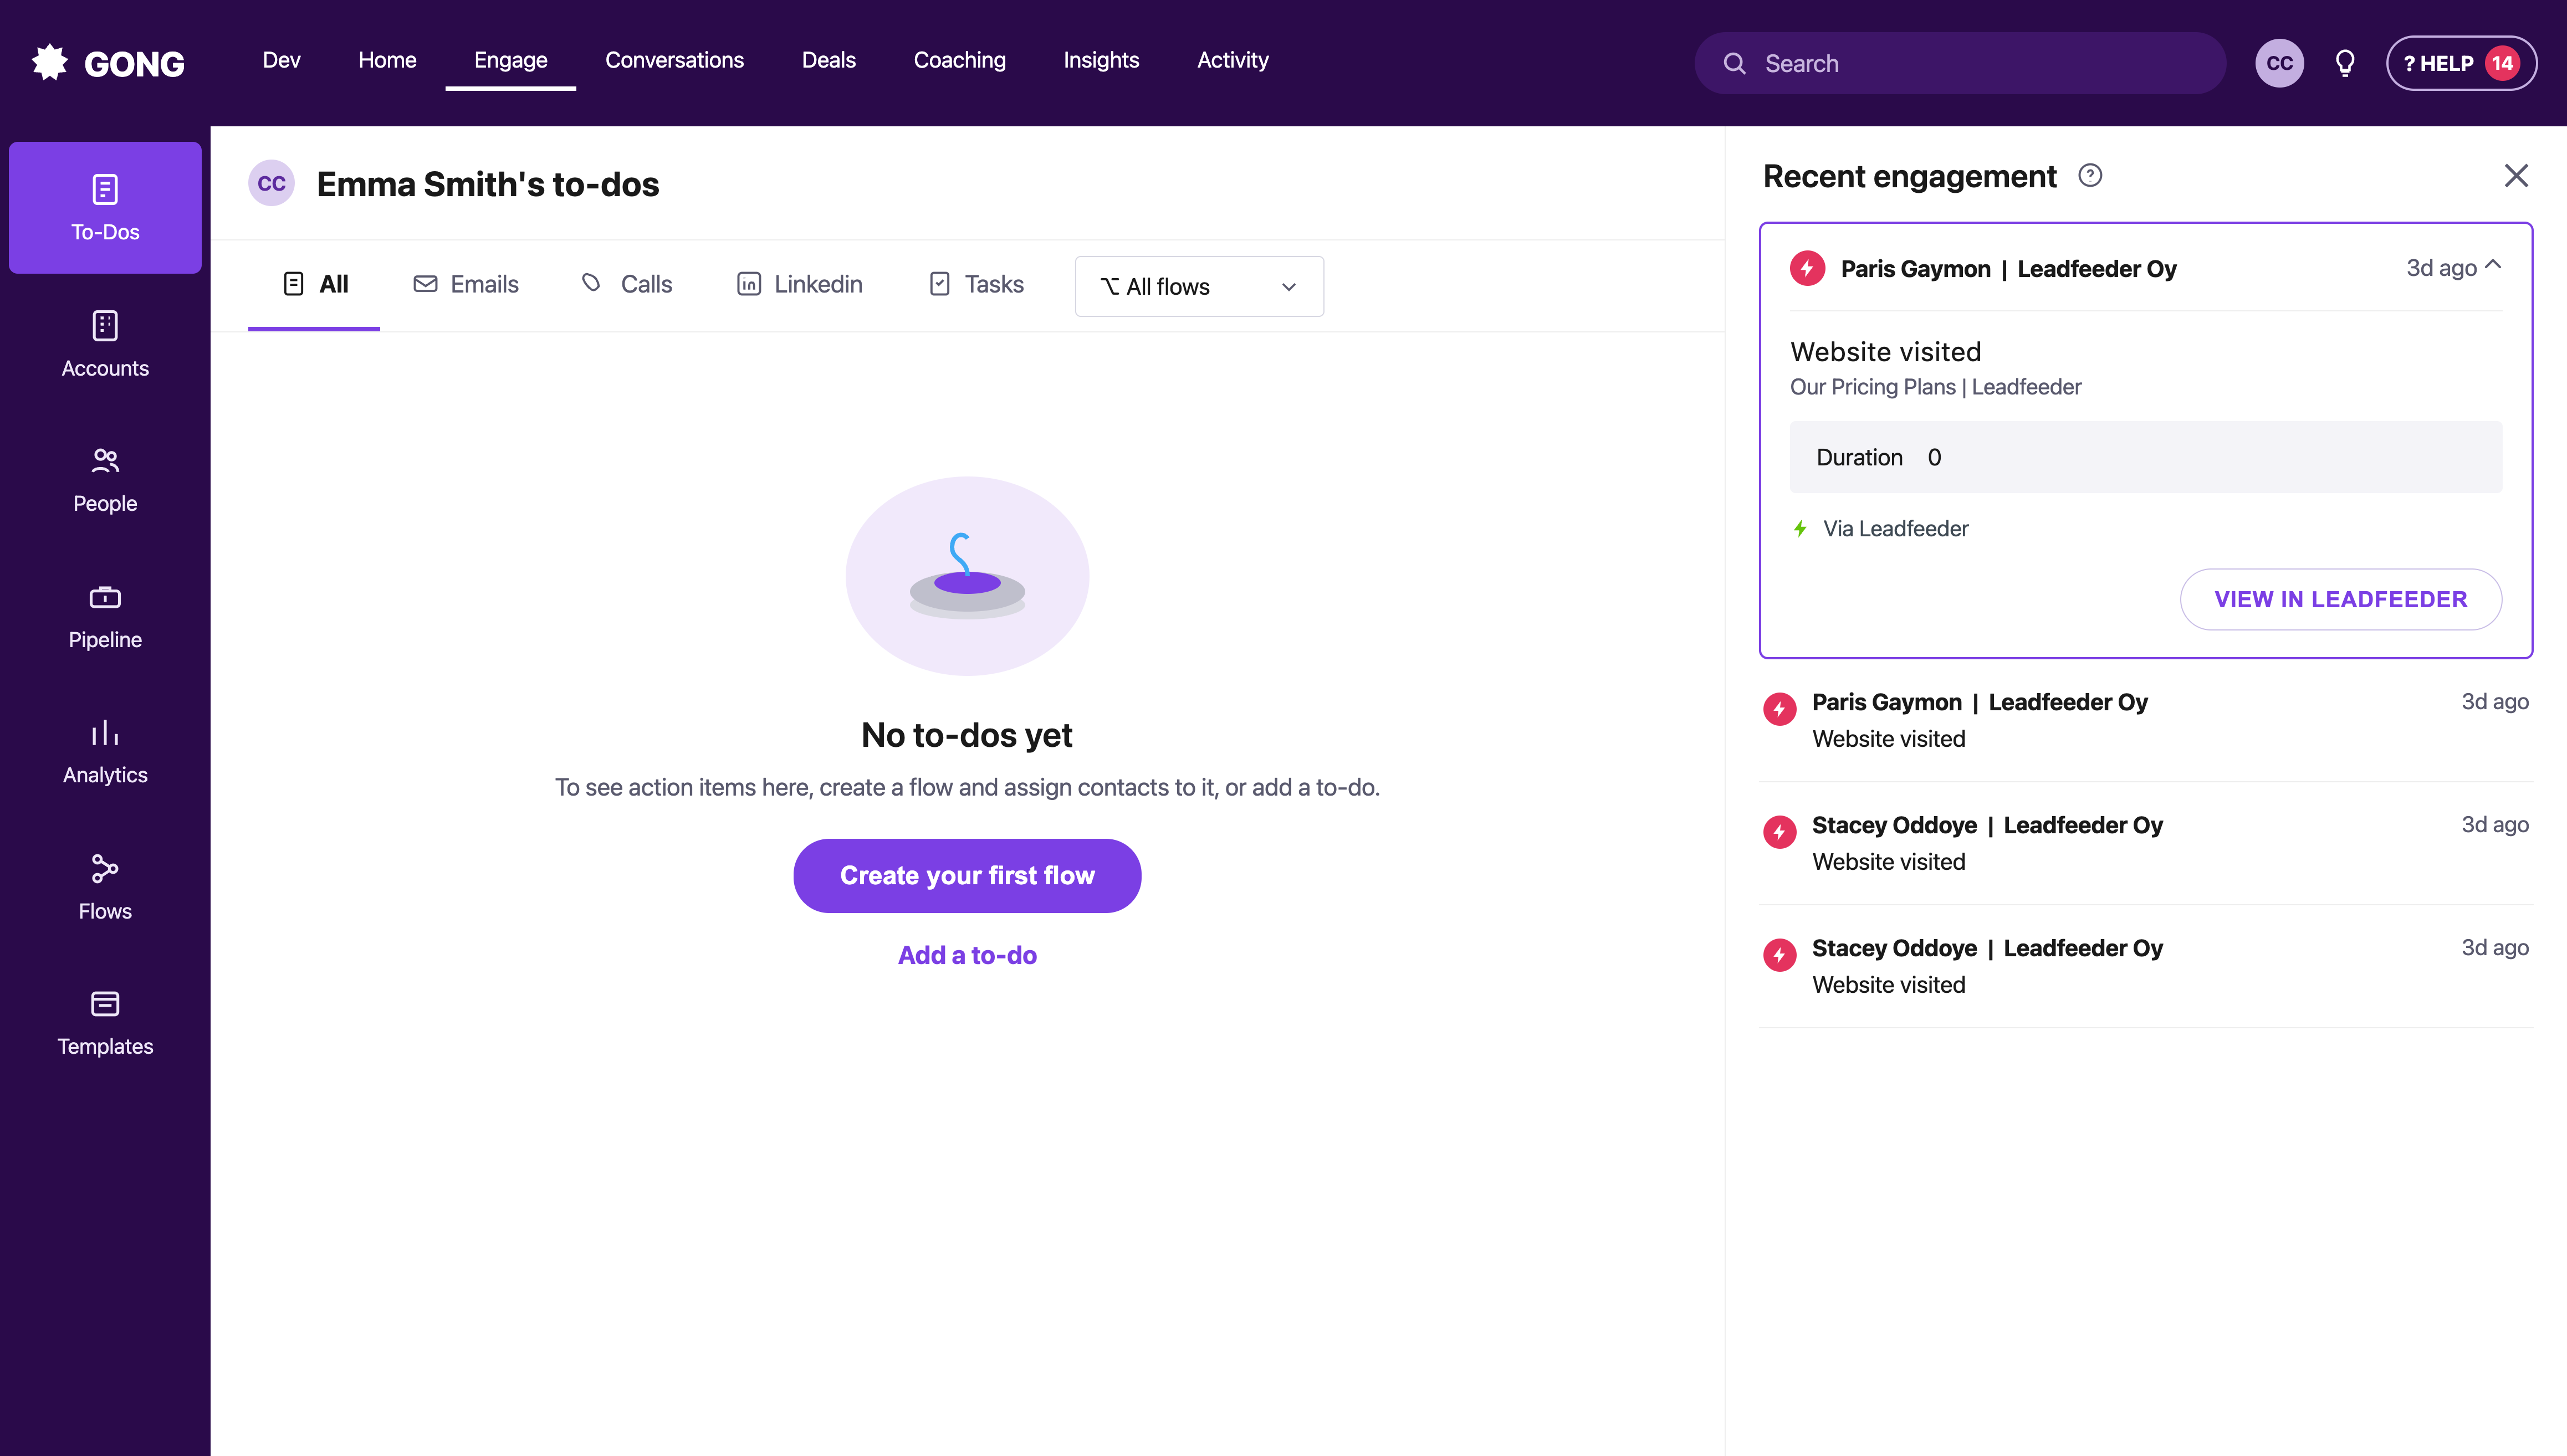Screen dimensions: 2567x1456
Task: Open the Deals menu
Action: pyautogui.click(x=828, y=60)
